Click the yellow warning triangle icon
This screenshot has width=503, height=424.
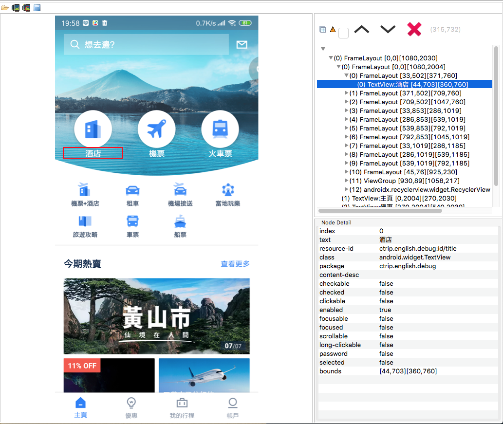[x=333, y=29]
